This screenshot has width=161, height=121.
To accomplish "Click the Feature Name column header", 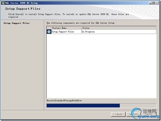I will click(x=66, y=28).
